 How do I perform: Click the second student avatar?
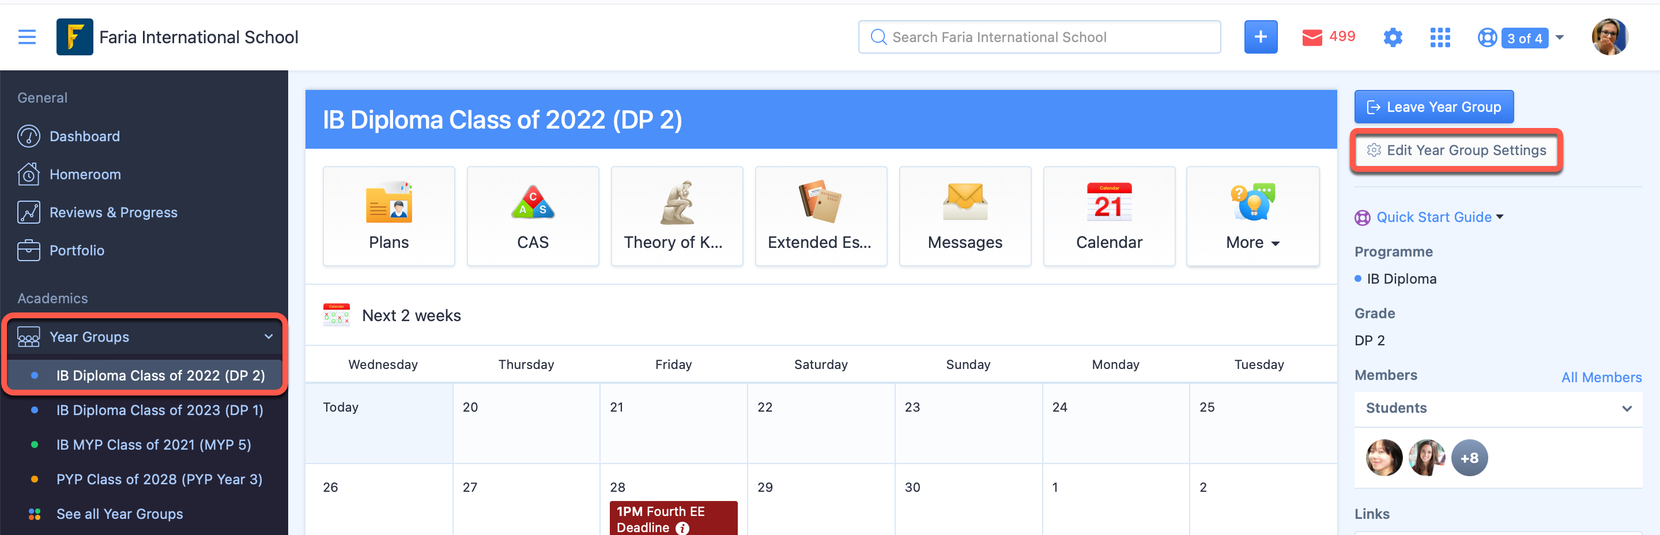pos(1426,458)
